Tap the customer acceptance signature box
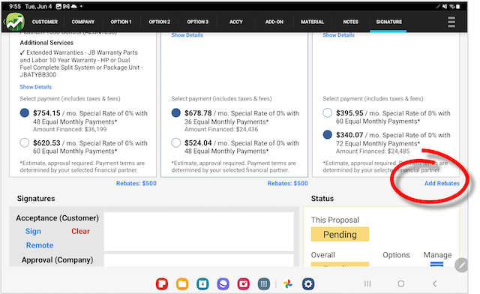Image resolution: width=480 pixels, height=294 pixels. [199, 232]
